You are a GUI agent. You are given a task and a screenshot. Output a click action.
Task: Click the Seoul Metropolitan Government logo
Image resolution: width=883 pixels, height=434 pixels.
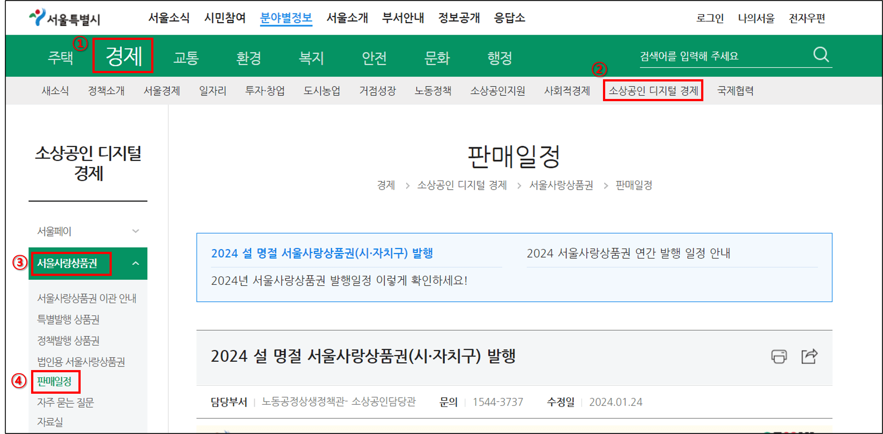(x=65, y=18)
